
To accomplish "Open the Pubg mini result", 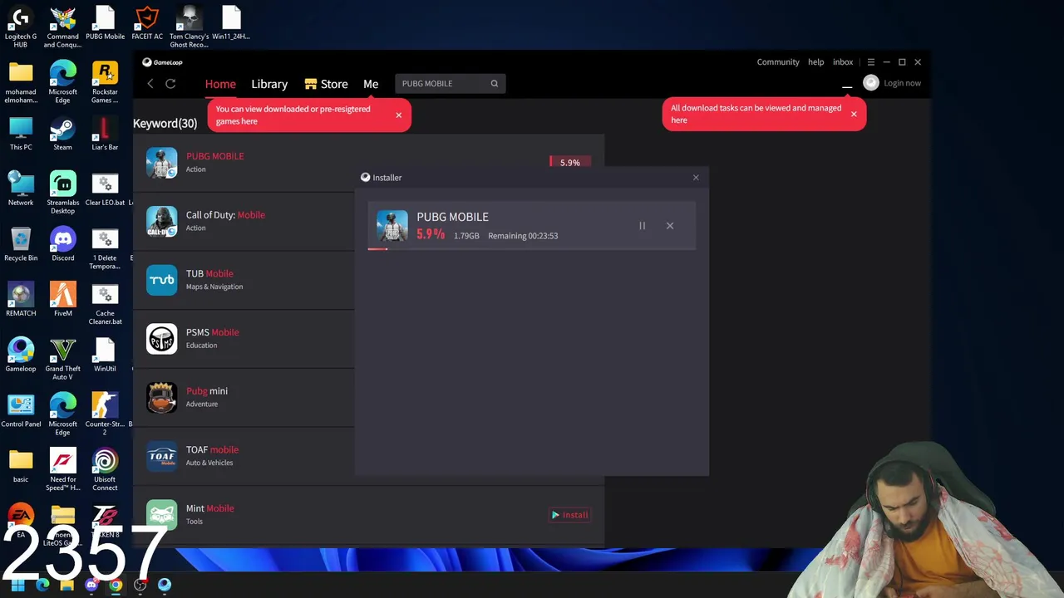I will point(207,391).
